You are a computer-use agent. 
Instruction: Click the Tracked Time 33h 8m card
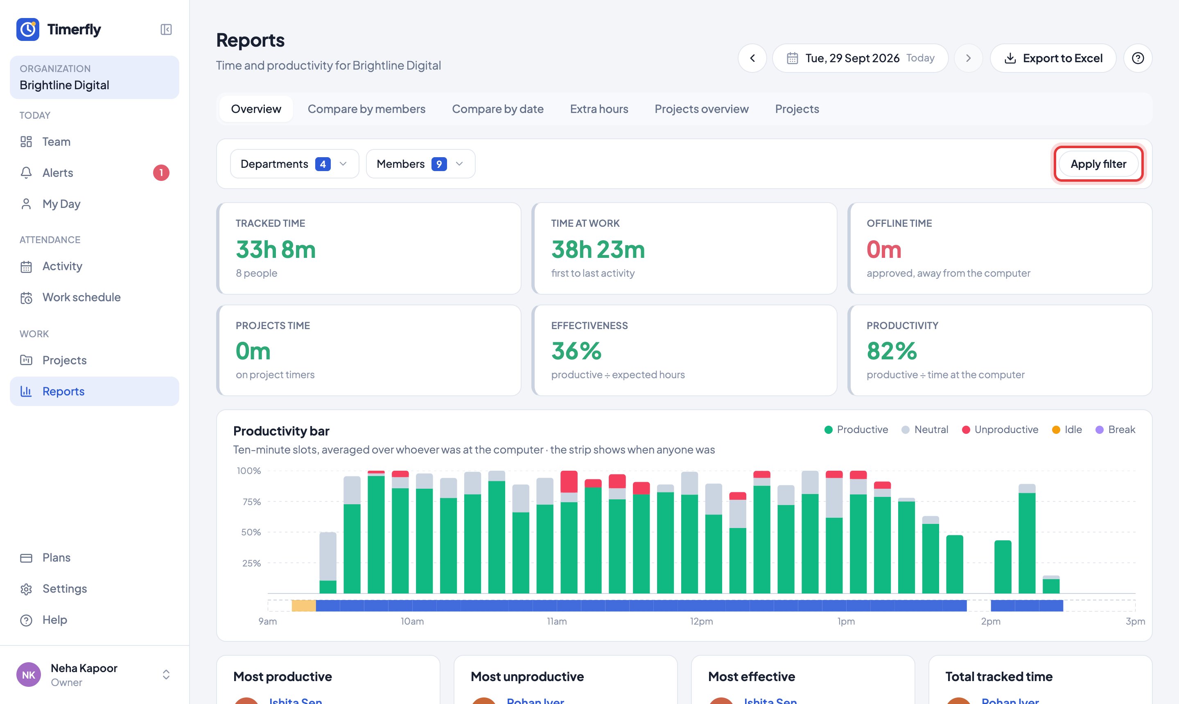click(x=369, y=248)
